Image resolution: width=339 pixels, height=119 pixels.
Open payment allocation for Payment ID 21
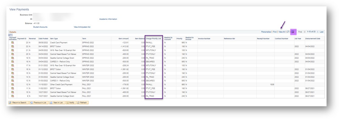pos(12,50)
